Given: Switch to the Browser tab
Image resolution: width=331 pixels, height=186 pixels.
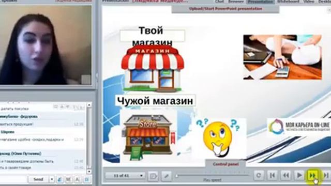Looking at the screenshot, I should pyautogui.click(x=236, y=2).
